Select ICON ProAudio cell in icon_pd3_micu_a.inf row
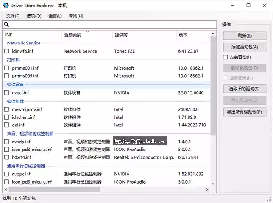This screenshot has width=273, height=203. point(130,149)
